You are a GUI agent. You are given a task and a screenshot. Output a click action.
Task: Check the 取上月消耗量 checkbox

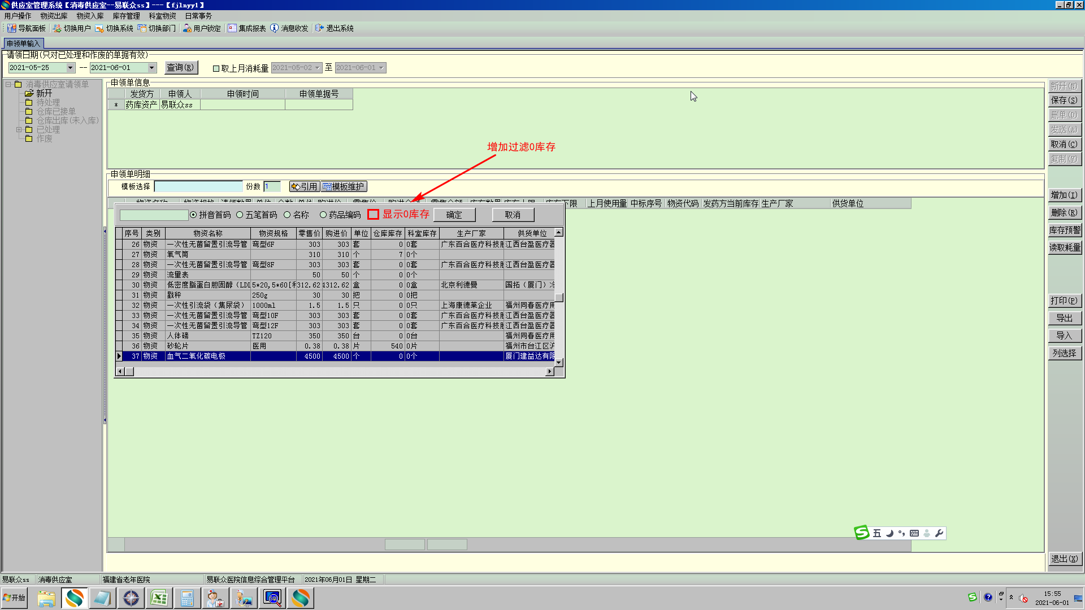(216, 68)
